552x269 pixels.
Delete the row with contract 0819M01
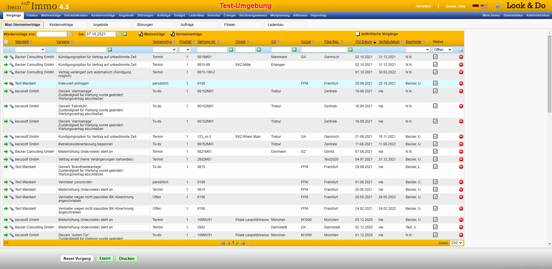461,57
